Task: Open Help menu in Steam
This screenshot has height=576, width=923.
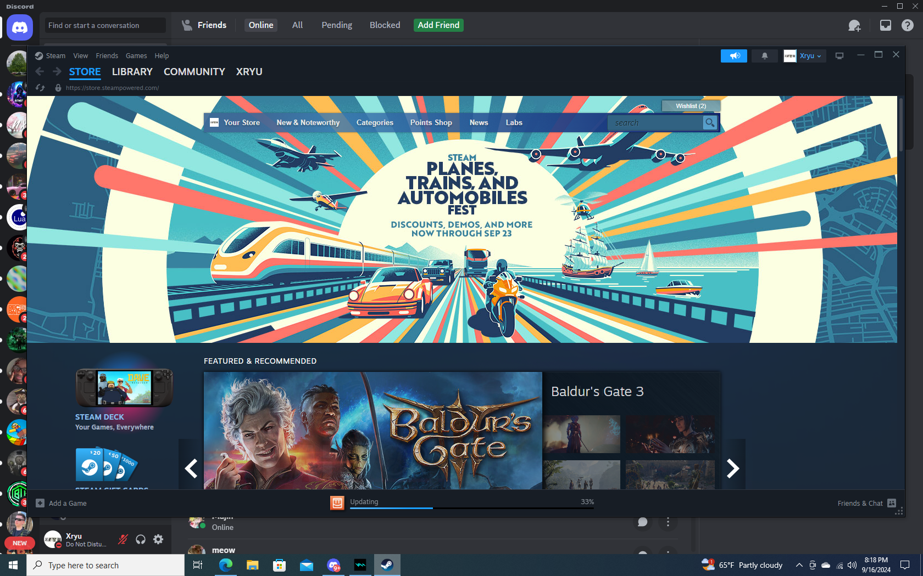Action: 162,56
